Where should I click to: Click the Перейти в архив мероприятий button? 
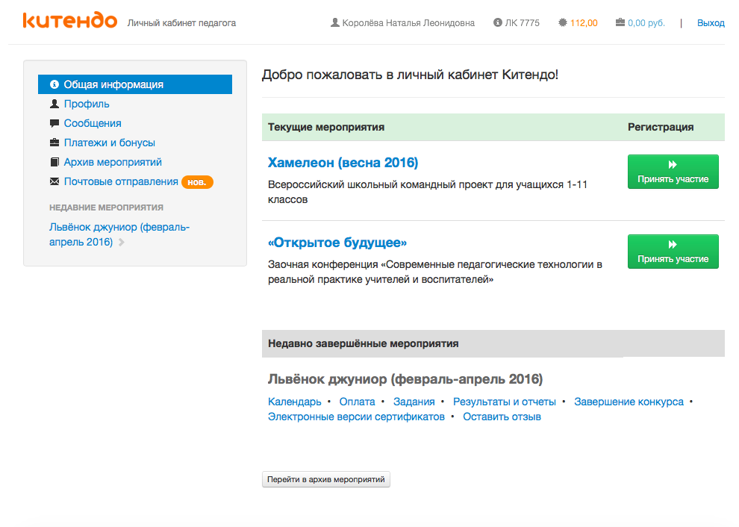[x=326, y=479]
